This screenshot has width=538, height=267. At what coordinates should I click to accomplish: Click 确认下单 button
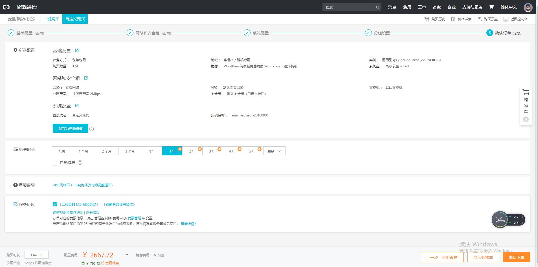tap(516, 257)
